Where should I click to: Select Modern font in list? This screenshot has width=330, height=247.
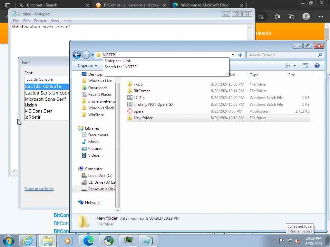[x=31, y=105]
